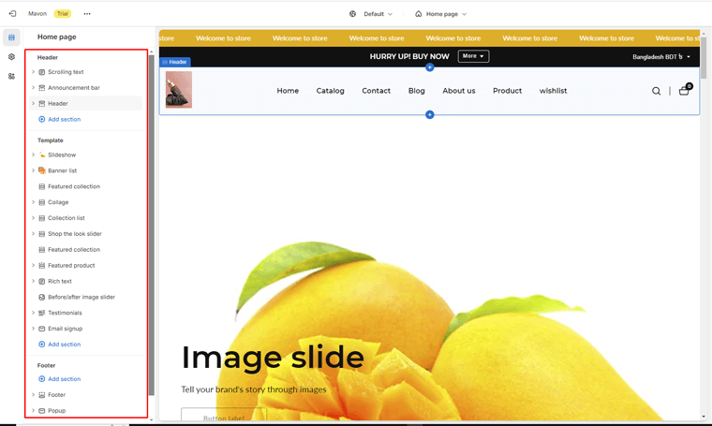Click the plus insert button above header
The image size is (712, 426).
[x=430, y=67]
